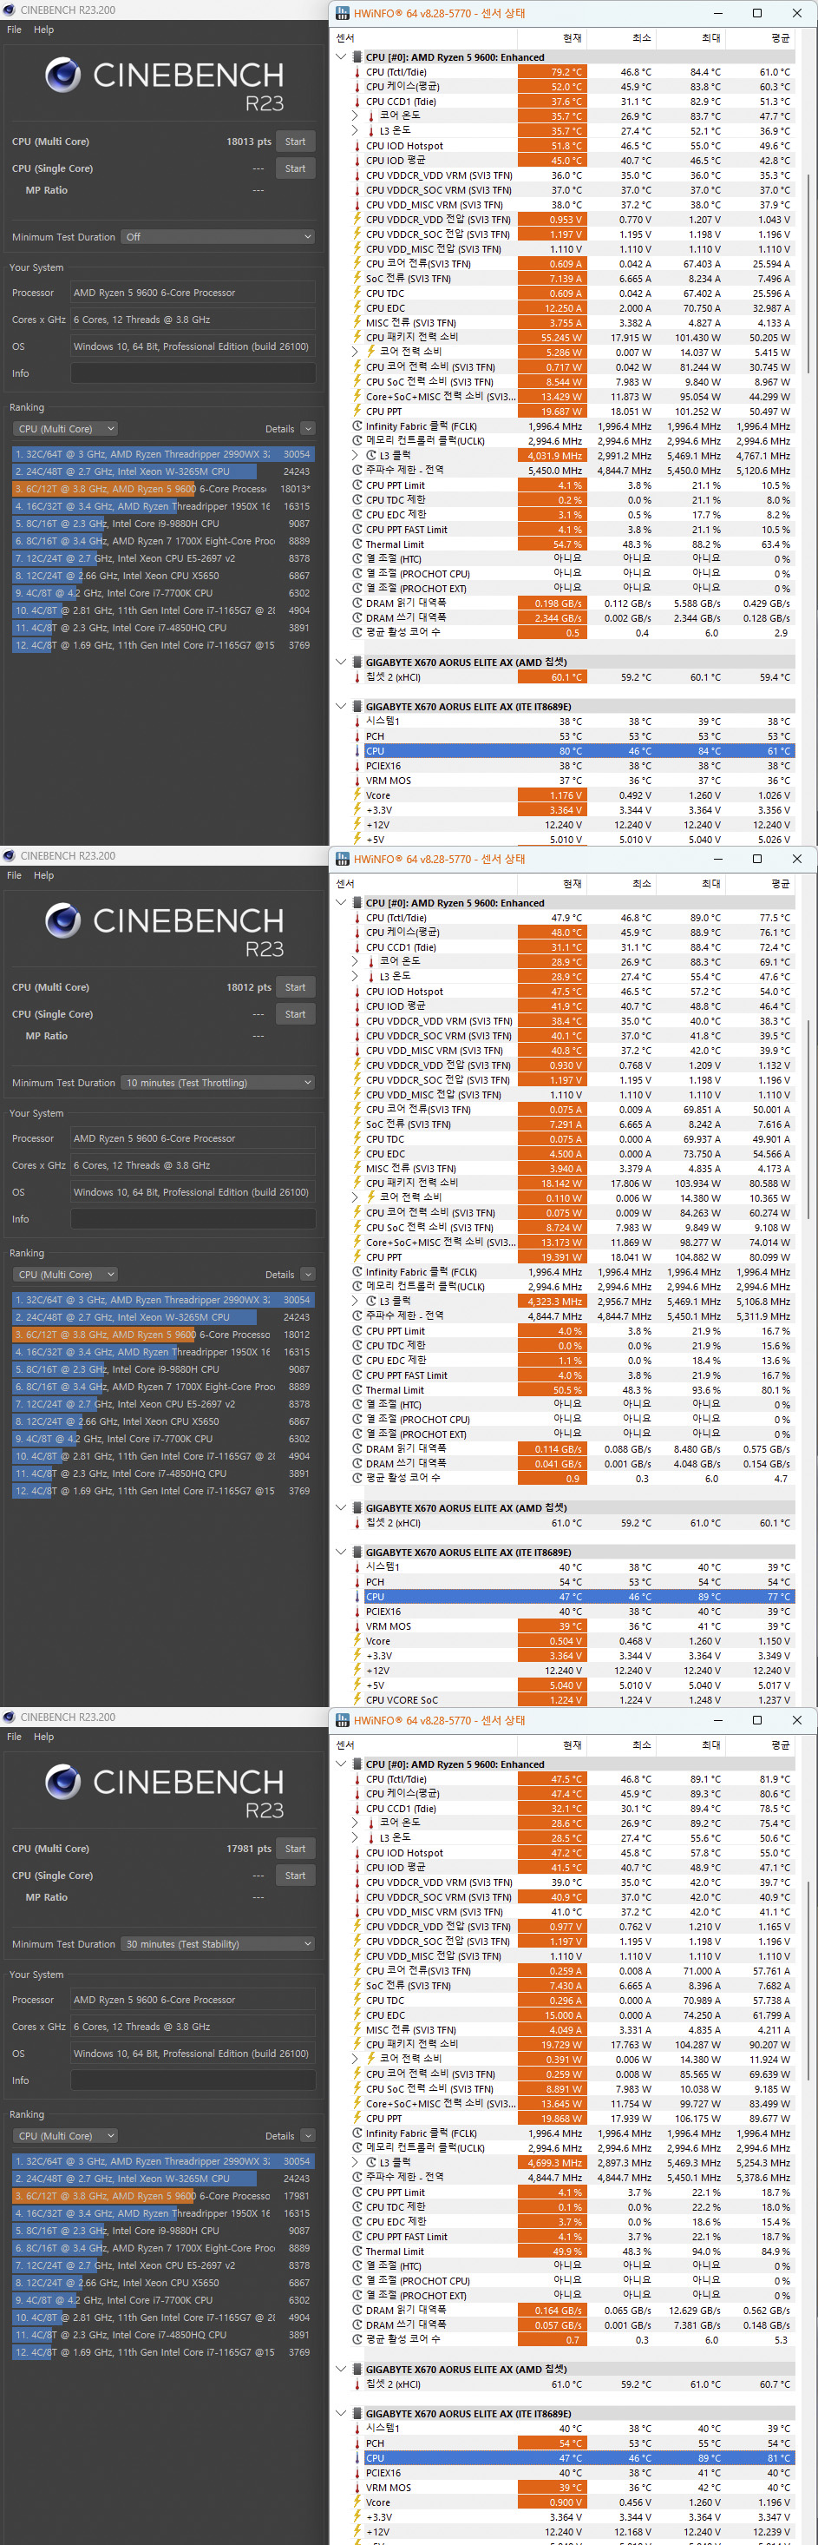
Task: Select orange ranking row with score 18012
Action: point(163,1335)
